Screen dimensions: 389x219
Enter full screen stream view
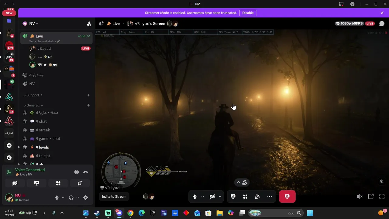[x=382, y=196]
